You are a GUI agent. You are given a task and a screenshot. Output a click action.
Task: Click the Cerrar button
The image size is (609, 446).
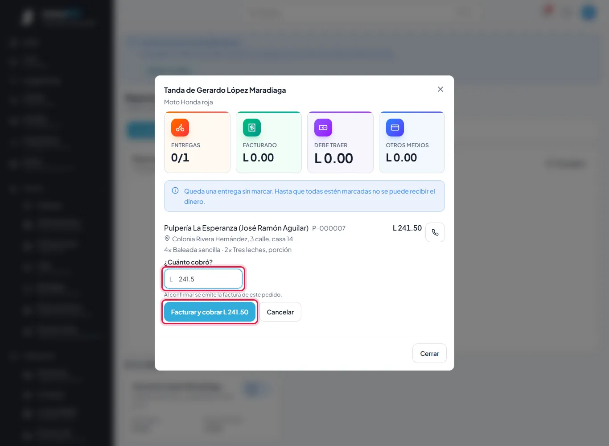(x=429, y=353)
